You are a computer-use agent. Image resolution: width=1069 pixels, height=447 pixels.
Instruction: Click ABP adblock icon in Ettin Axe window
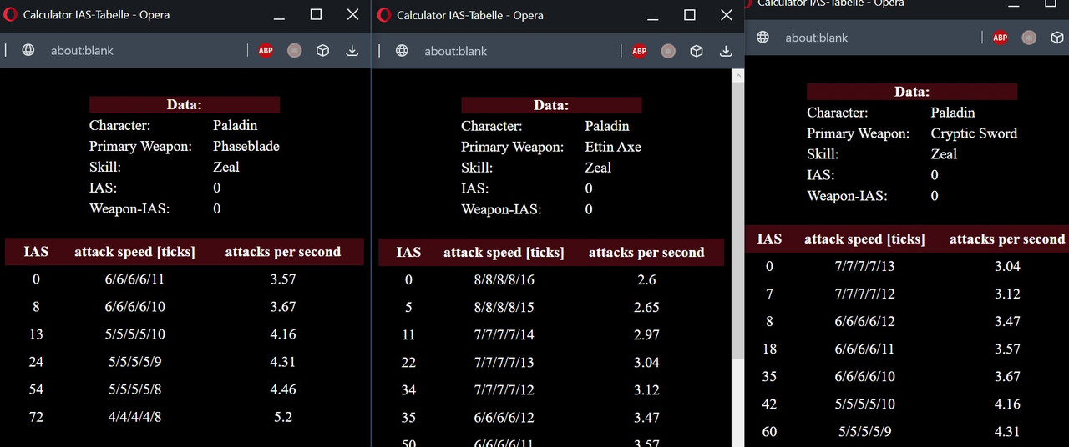640,51
